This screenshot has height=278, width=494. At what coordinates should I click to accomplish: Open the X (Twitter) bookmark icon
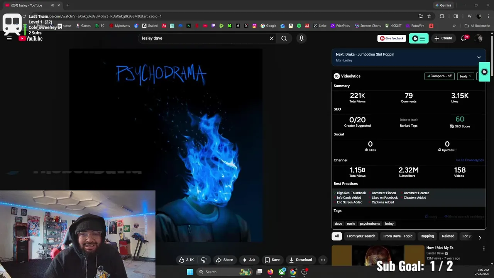pos(246,26)
